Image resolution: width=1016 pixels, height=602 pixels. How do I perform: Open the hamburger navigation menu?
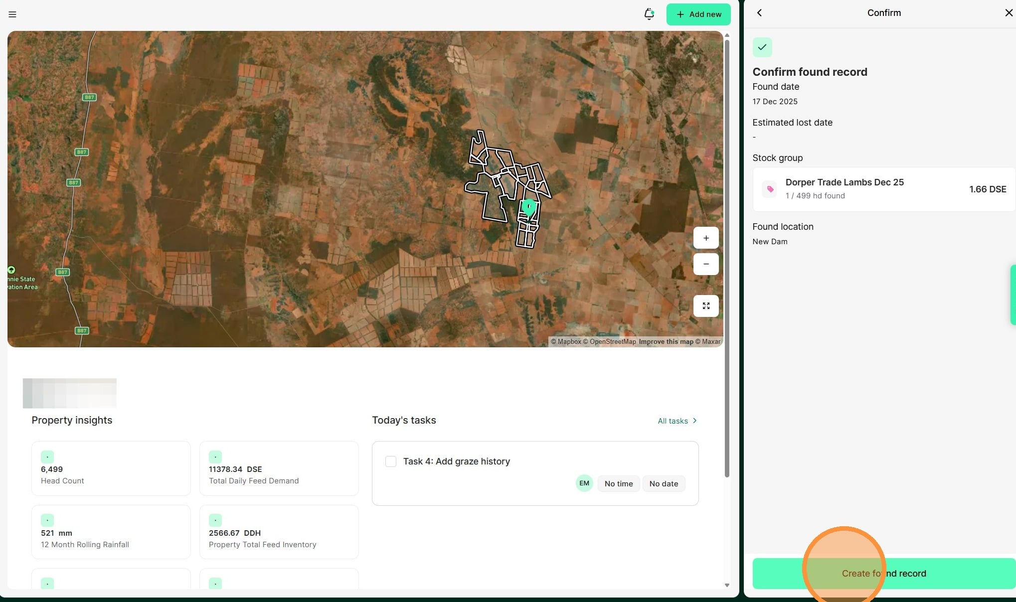click(12, 14)
